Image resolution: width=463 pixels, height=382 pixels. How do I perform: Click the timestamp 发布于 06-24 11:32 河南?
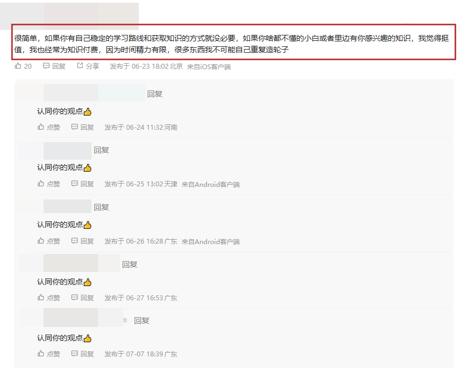pos(141,128)
